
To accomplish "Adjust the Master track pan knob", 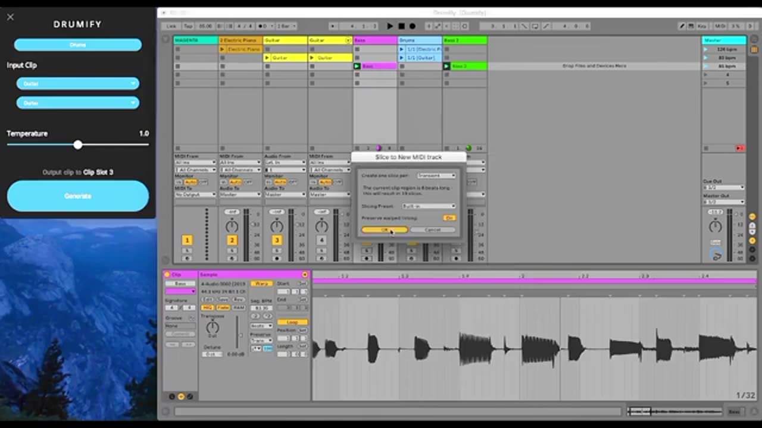I will point(715,226).
